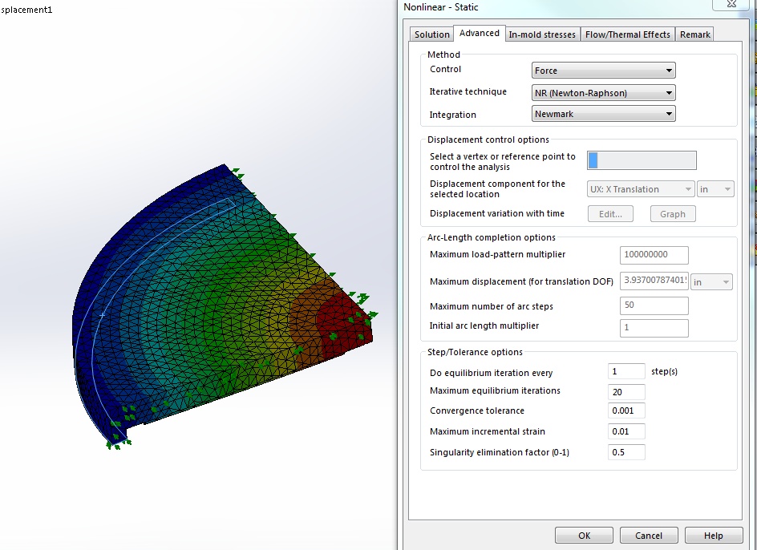Click the Graph displacement variation button

tap(673, 214)
